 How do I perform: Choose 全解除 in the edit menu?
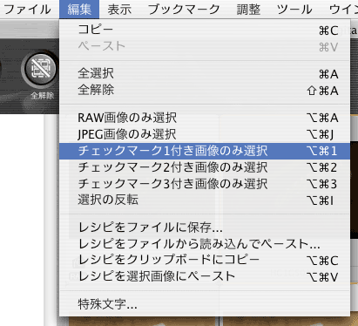pos(205,90)
